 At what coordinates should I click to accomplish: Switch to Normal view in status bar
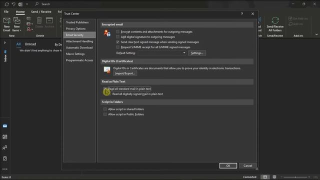point(265,177)
